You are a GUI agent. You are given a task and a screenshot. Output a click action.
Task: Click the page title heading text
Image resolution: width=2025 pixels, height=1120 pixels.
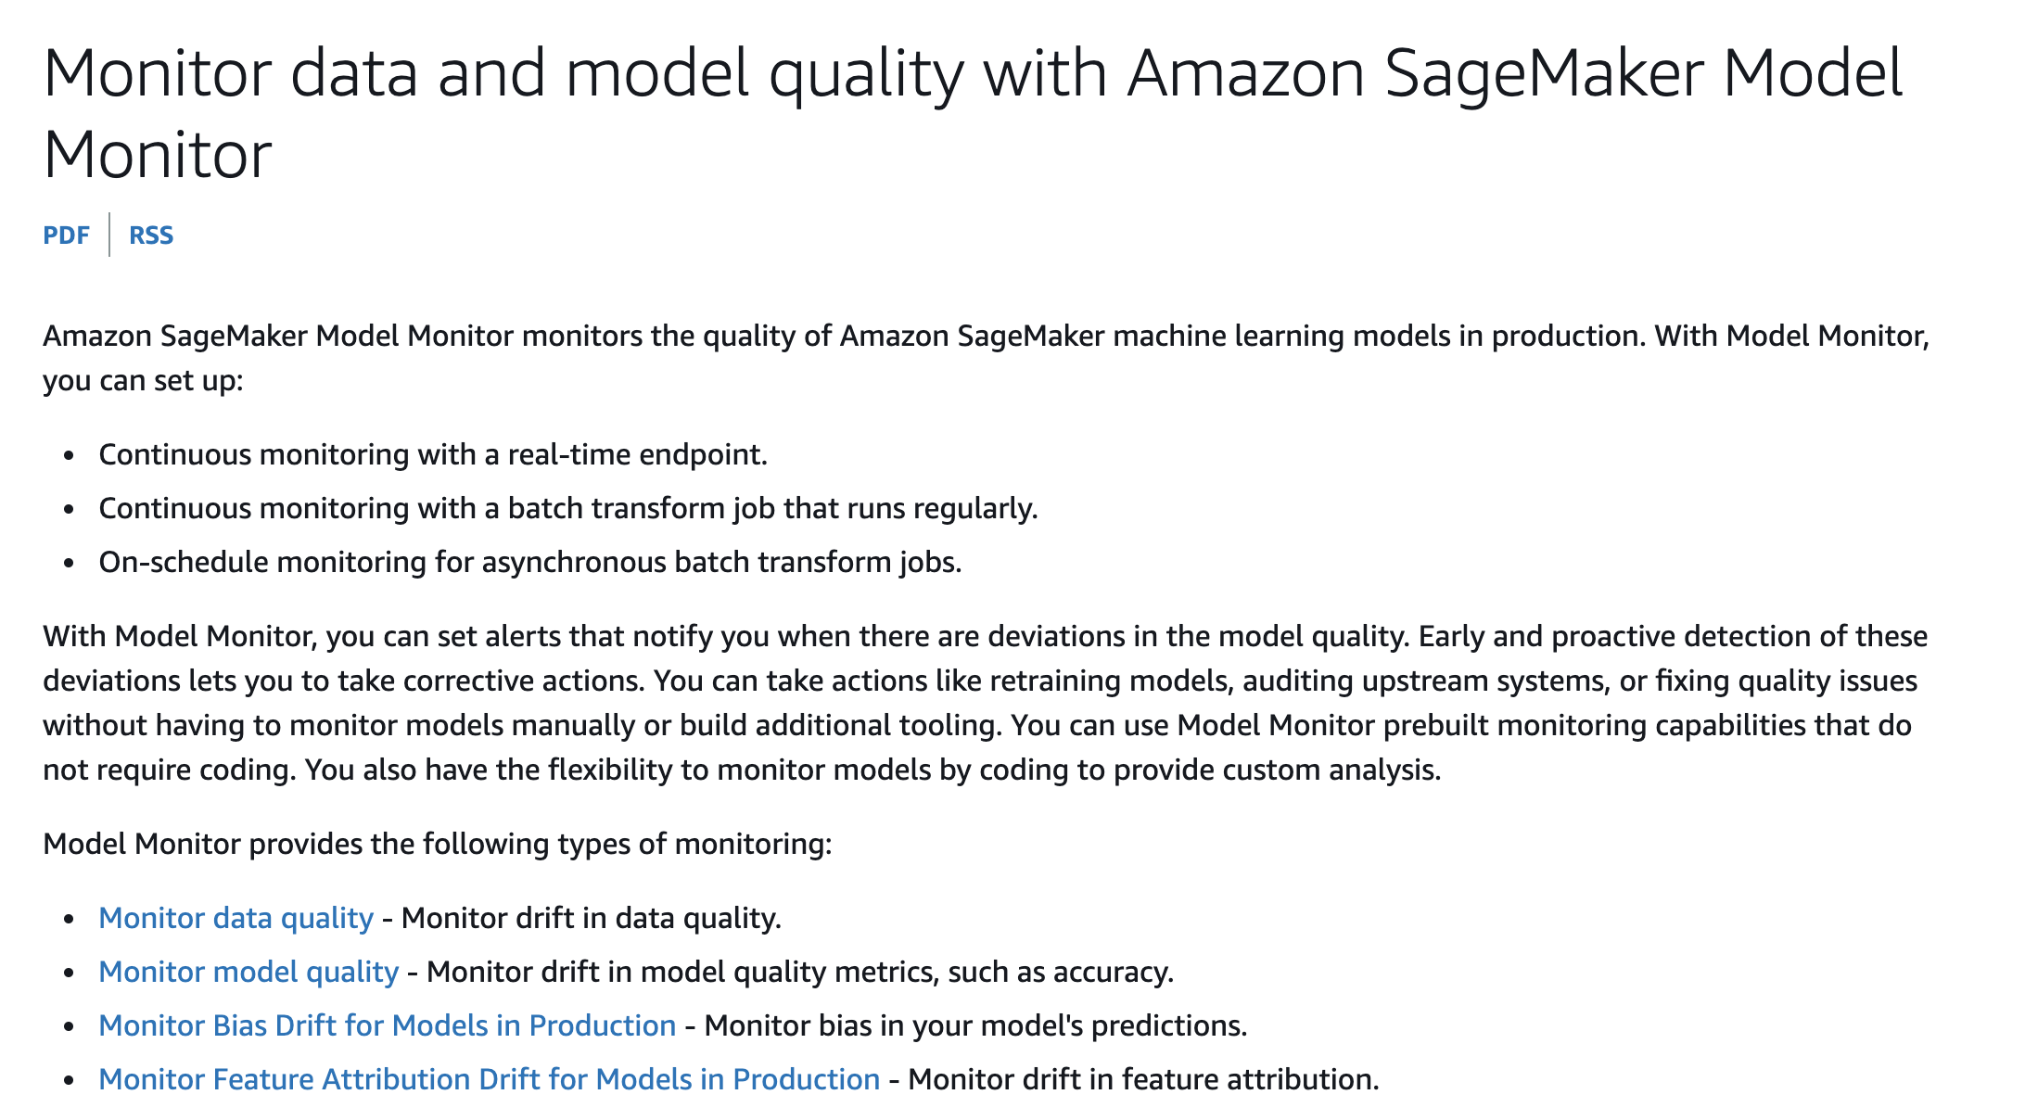973,113
